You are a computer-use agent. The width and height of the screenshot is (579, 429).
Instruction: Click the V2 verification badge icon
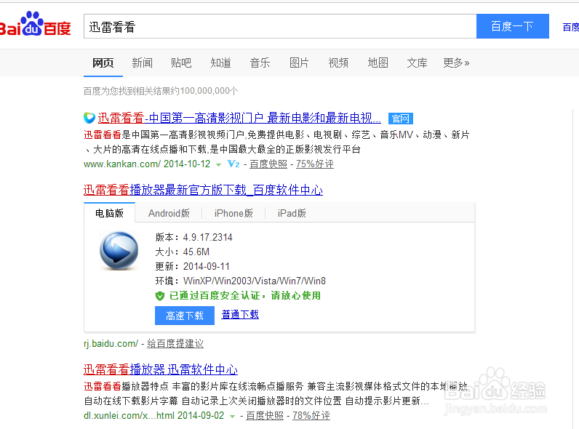click(x=233, y=164)
